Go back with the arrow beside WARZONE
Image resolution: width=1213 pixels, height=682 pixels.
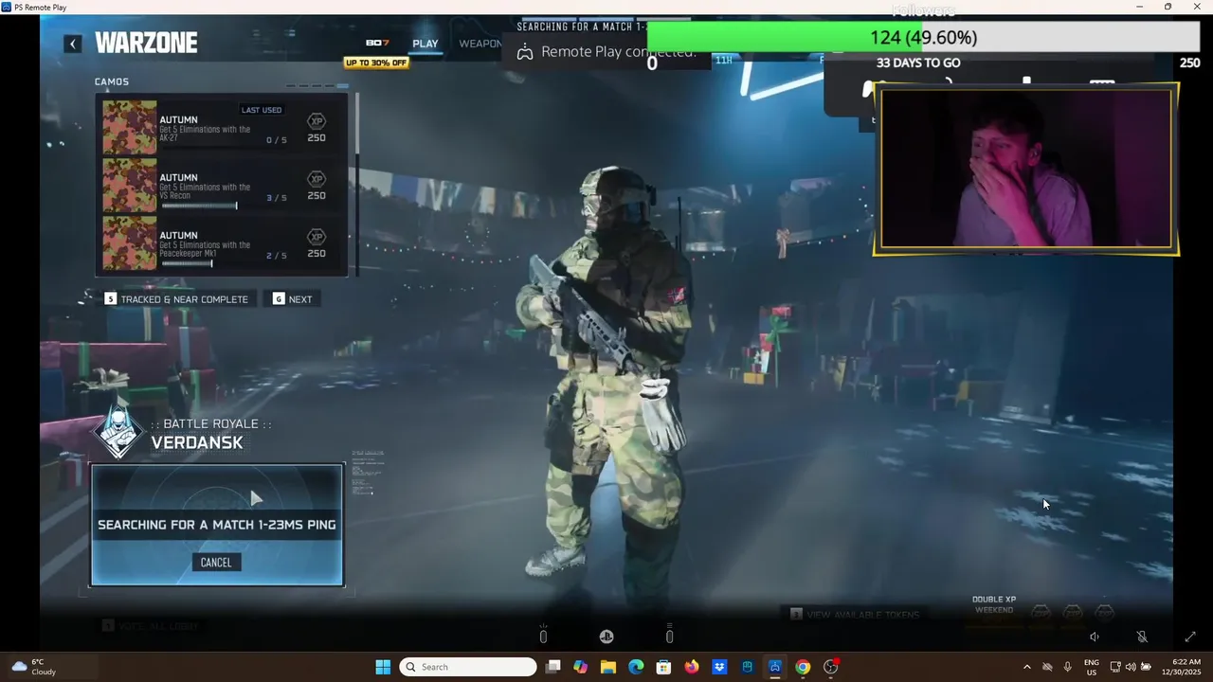[73, 44]
